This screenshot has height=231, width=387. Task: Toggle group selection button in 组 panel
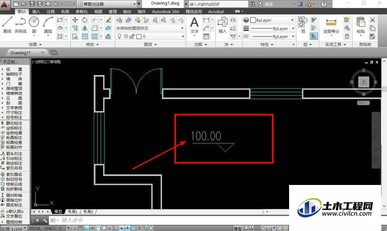tap(313, 36)
